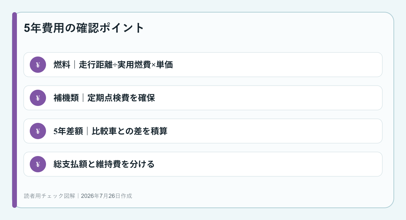Click the yen icon beside 補機類

[x=38, y=98]
